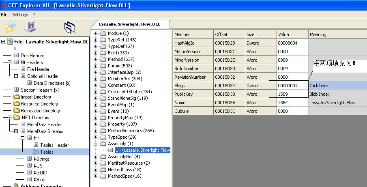
Task: Click the HashAlgId value 00008004
Action: pyautogui.click(x=292, y=43)
